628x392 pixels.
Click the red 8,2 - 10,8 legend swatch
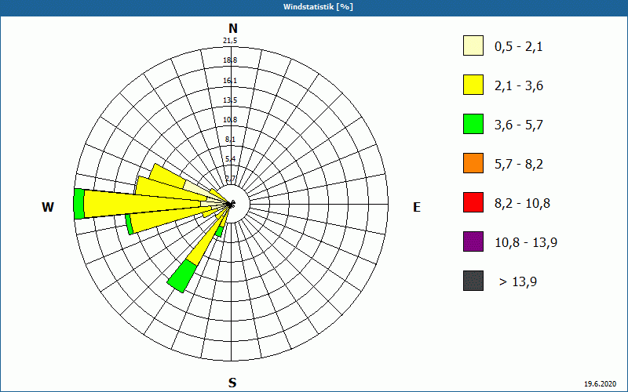[473, 202]
